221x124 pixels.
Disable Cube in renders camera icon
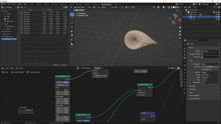(219, 17)
